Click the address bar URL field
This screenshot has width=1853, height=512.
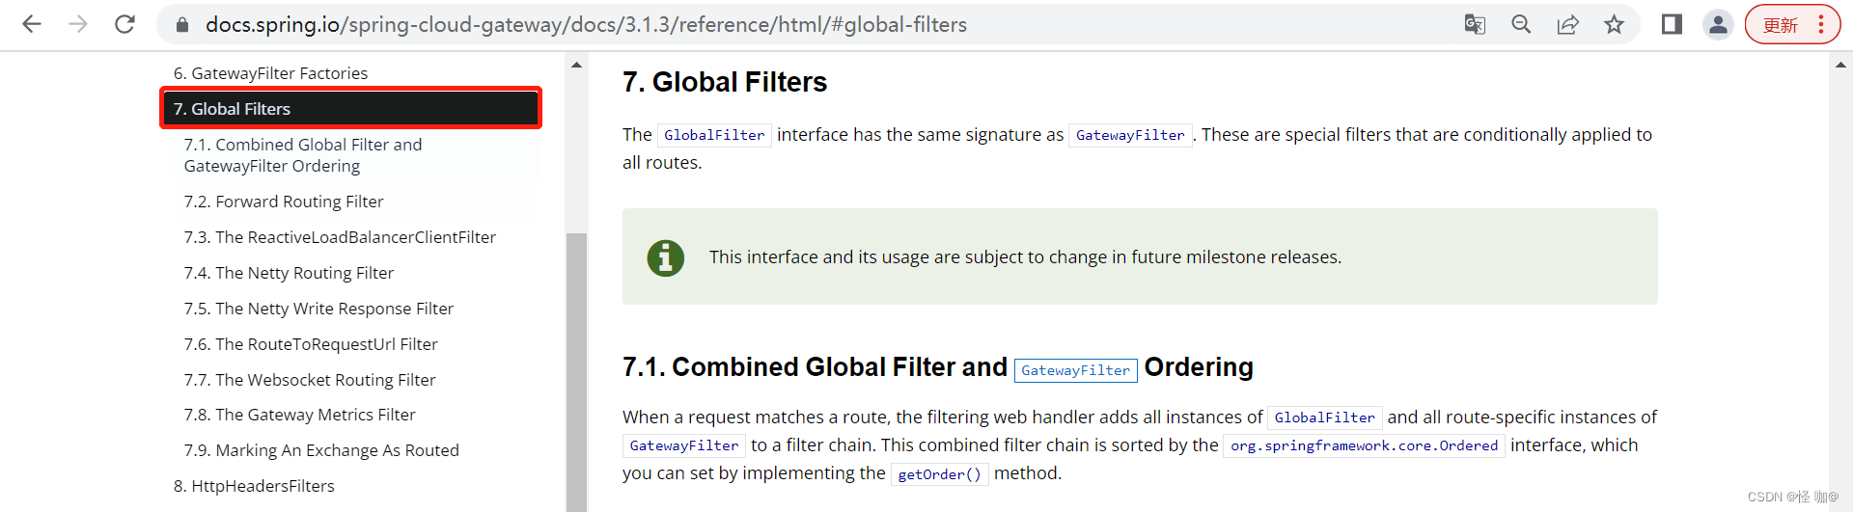(676, 24)
